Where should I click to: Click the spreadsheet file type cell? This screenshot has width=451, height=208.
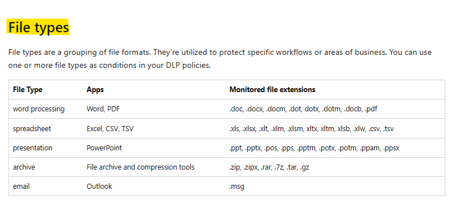[x=32, y=128]
